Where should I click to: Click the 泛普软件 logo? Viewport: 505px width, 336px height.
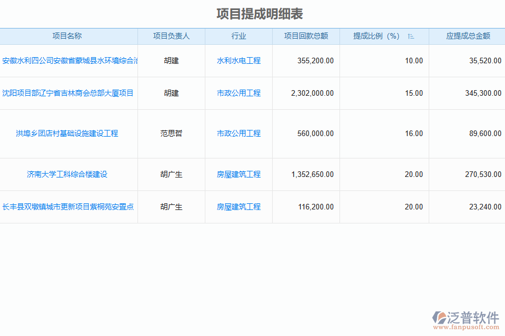pos(466,319)
